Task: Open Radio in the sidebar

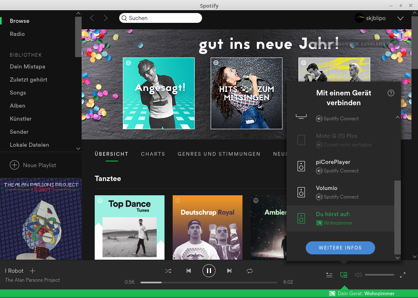Action: click(x=17, y=34)
